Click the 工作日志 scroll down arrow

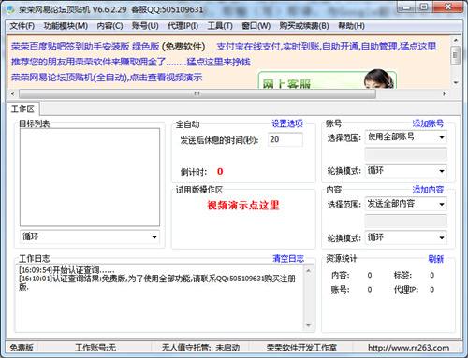[x=308, y=325]
